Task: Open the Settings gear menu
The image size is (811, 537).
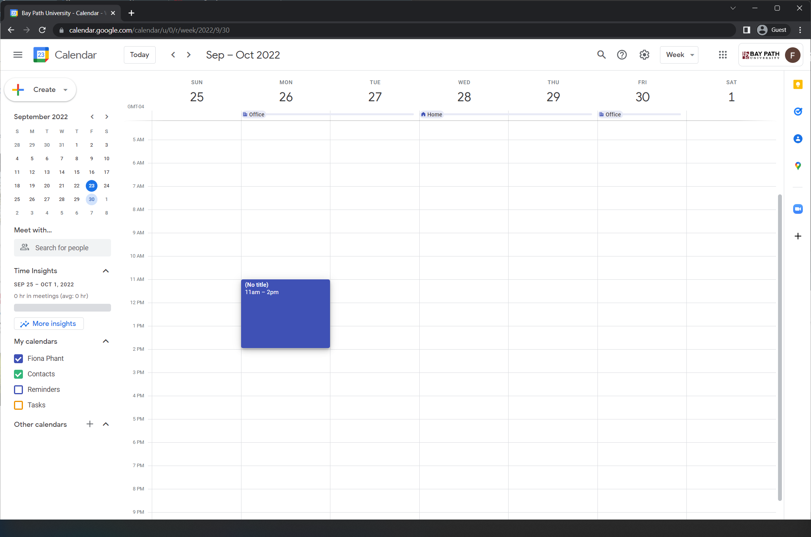Action: point(644,55)
